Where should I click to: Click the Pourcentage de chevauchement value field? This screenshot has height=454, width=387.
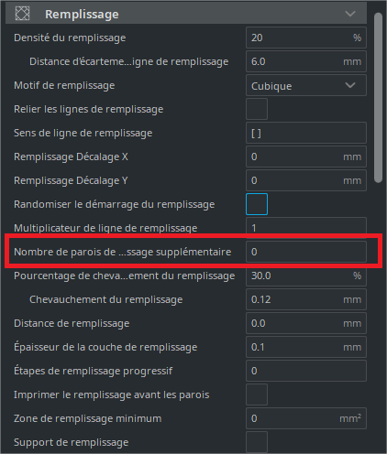306,276
